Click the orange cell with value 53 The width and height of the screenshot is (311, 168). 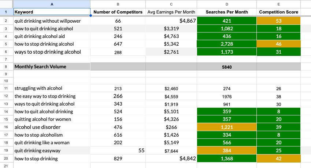point(278,21)
